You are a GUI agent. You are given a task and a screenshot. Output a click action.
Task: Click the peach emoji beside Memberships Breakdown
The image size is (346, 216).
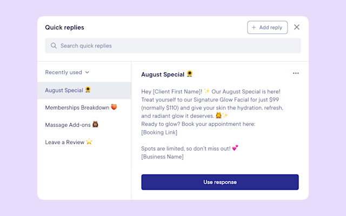click(114, 107)
